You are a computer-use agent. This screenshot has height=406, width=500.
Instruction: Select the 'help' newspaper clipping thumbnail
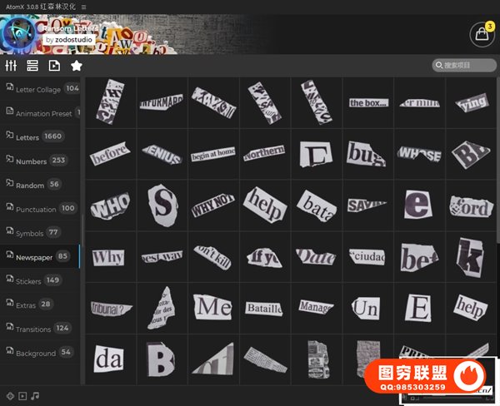click(264, 205)
